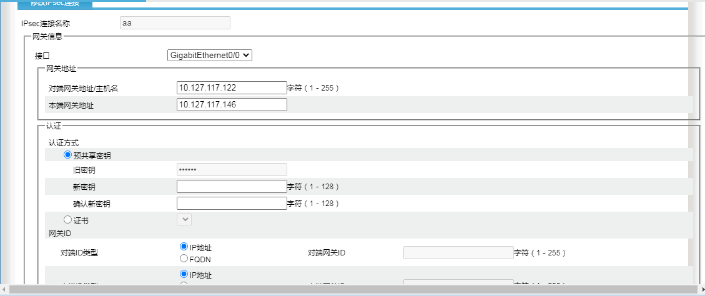Click the 对端网关地址/主机名 field with 10.127.117.122
This screenshot has width=705, height=296.
point(232,87)
